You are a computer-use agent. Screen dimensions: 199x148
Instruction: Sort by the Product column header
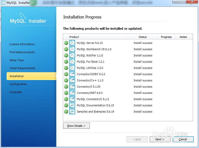point(98,37)
